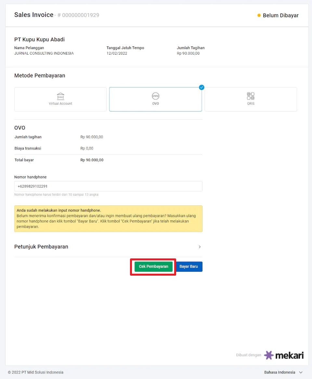Click the chevron next to Bahasa Indonesia
Viewport: 312px width, 379px height.
point(301,372)
